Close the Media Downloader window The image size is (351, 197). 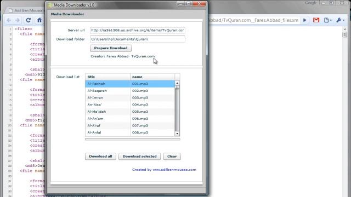[x=199, y=4]
